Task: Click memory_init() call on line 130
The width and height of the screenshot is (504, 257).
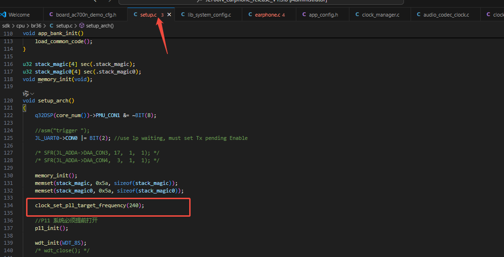Action: pyautogui.click(x=56, y=175)
